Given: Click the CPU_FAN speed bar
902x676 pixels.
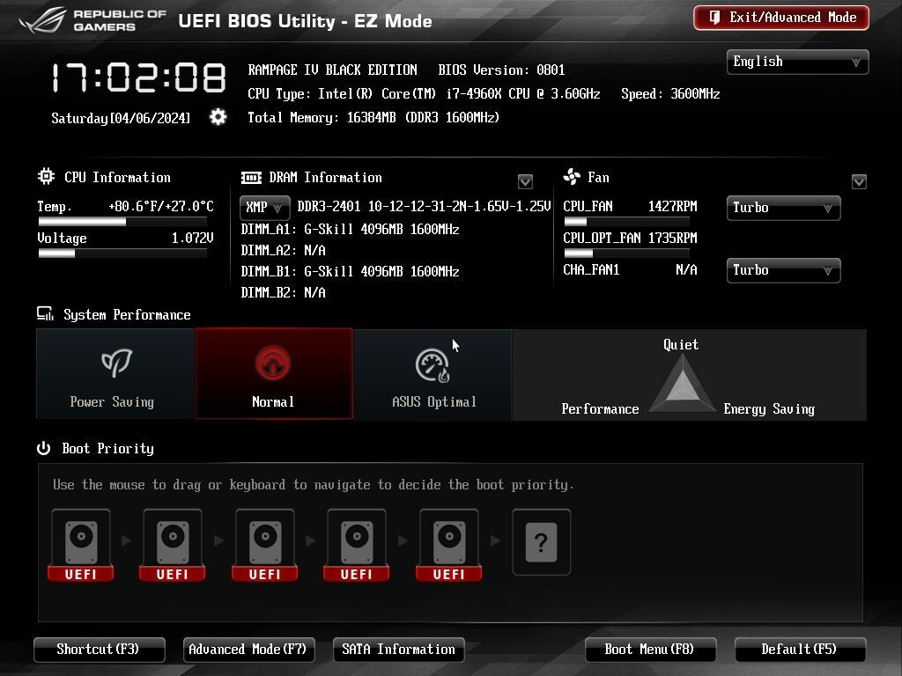Looking at the screenshot, I should tap(626, 222).
